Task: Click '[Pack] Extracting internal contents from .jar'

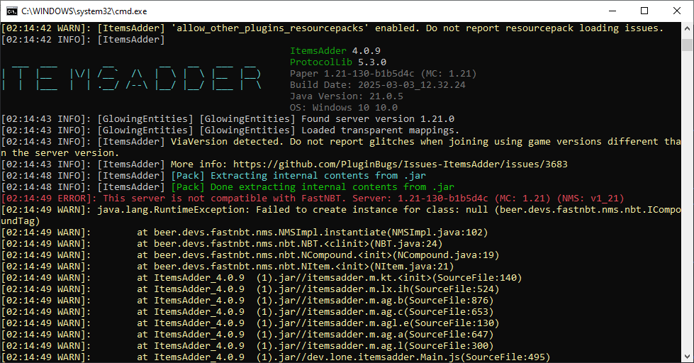Action: pyautogui.click(x=298, y=176)
